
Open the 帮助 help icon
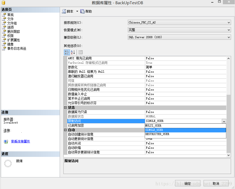[x=82, y=11]
